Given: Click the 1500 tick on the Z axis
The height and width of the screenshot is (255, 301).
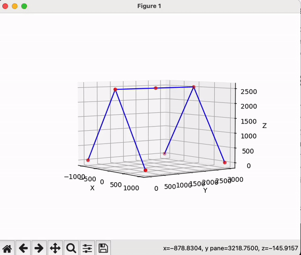Looking at the screenshot, I should pyautogui.click(x=249, y=121).
